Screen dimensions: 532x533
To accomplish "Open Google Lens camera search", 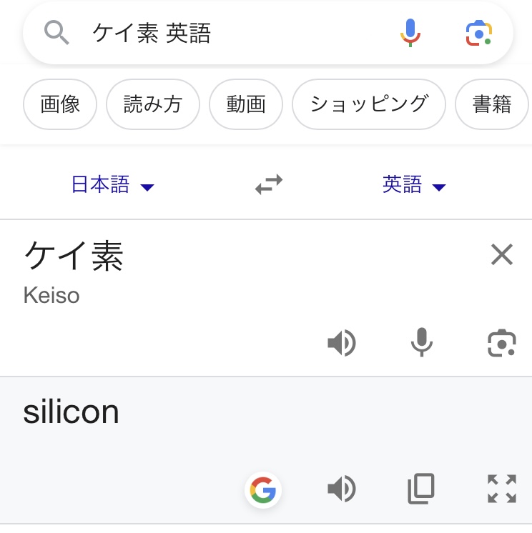I will (478, 33).
